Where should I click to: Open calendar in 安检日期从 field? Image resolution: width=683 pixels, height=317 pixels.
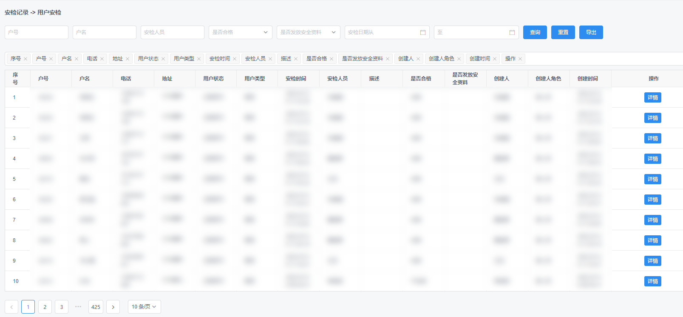(x=422, y=32)
